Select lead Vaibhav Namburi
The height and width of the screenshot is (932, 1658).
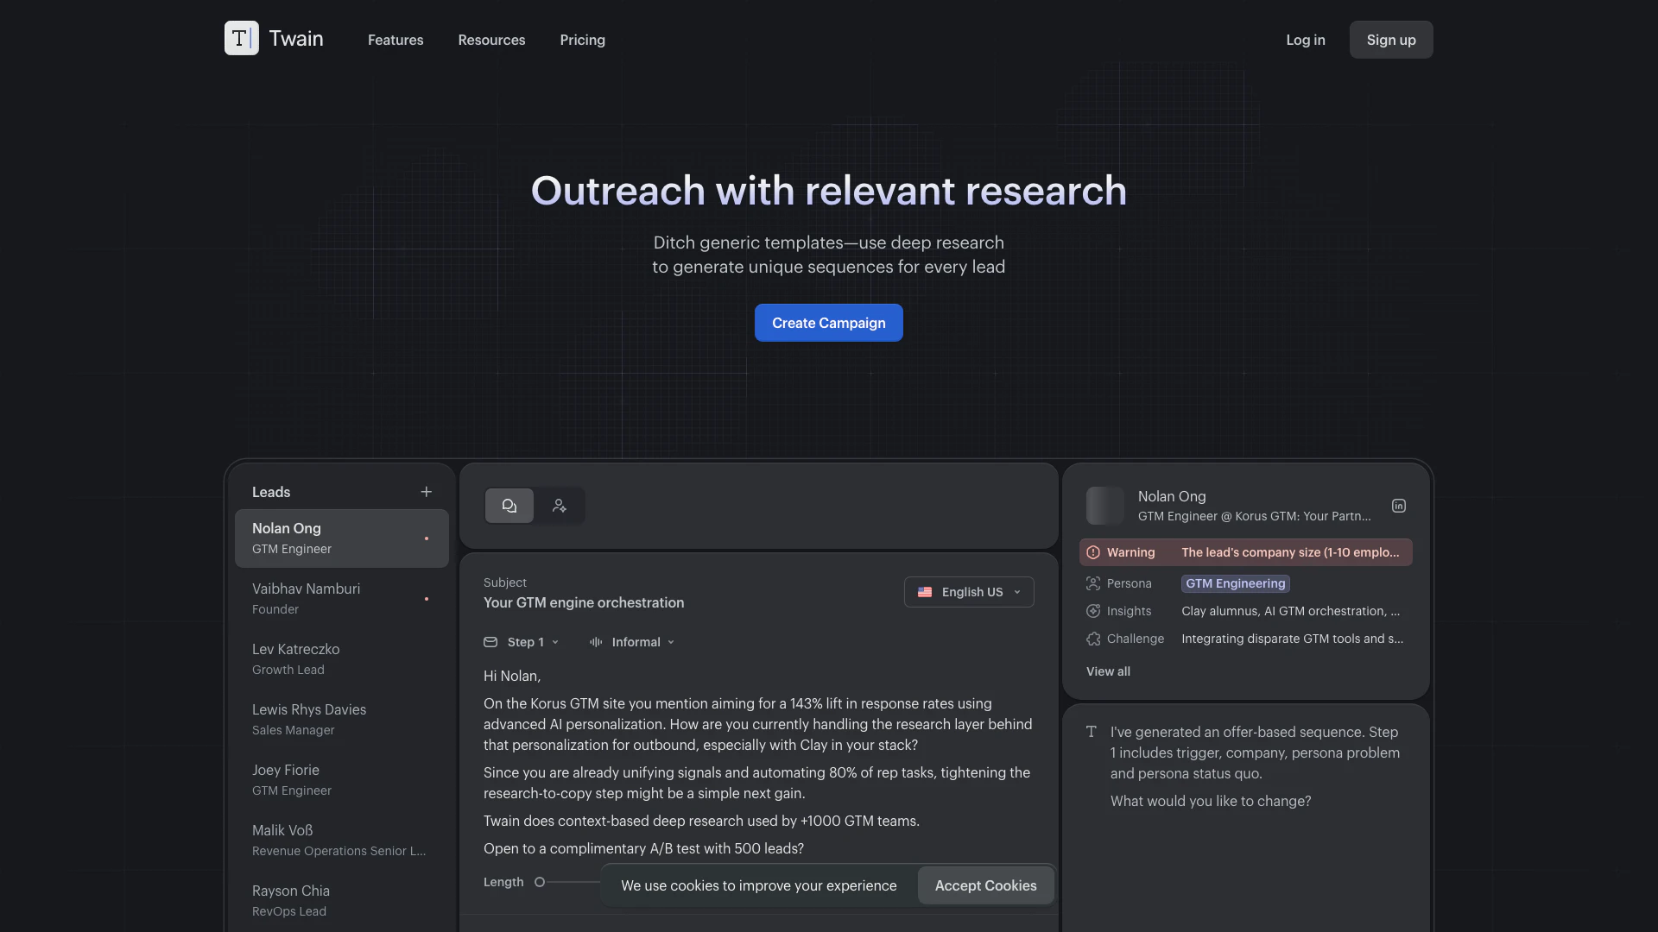click(342, 599)
